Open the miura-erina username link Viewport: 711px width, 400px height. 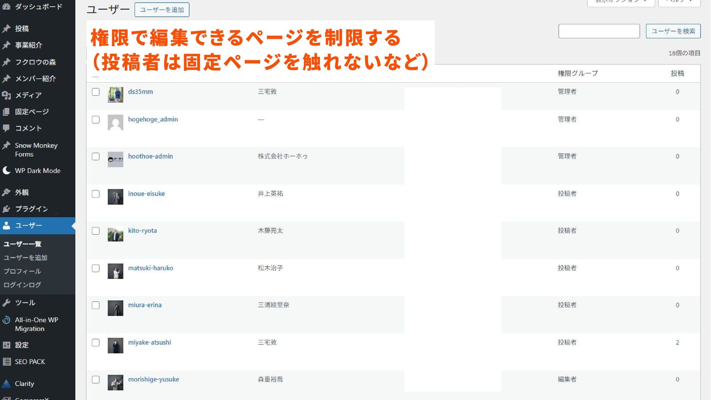(145, 305)
